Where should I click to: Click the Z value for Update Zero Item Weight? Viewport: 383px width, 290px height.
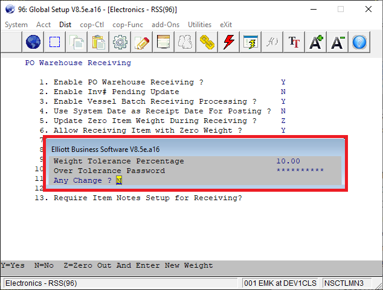(x=283, y=121)
